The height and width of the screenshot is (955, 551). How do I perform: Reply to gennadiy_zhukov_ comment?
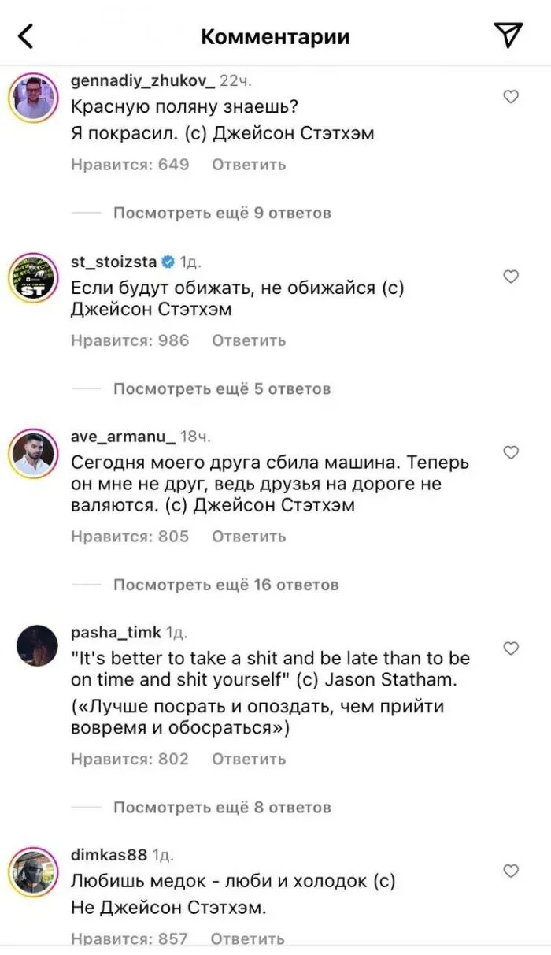click(x=249, y=165)
